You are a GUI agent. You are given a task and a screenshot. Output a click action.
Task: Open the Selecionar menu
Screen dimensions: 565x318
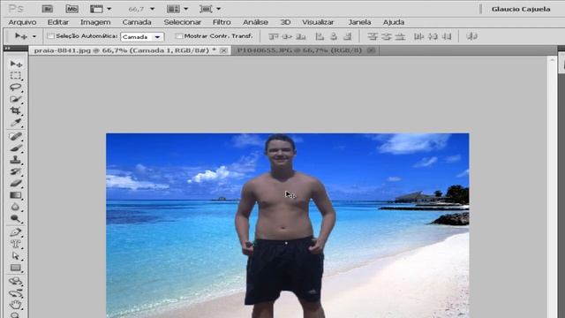pos(183,22)
